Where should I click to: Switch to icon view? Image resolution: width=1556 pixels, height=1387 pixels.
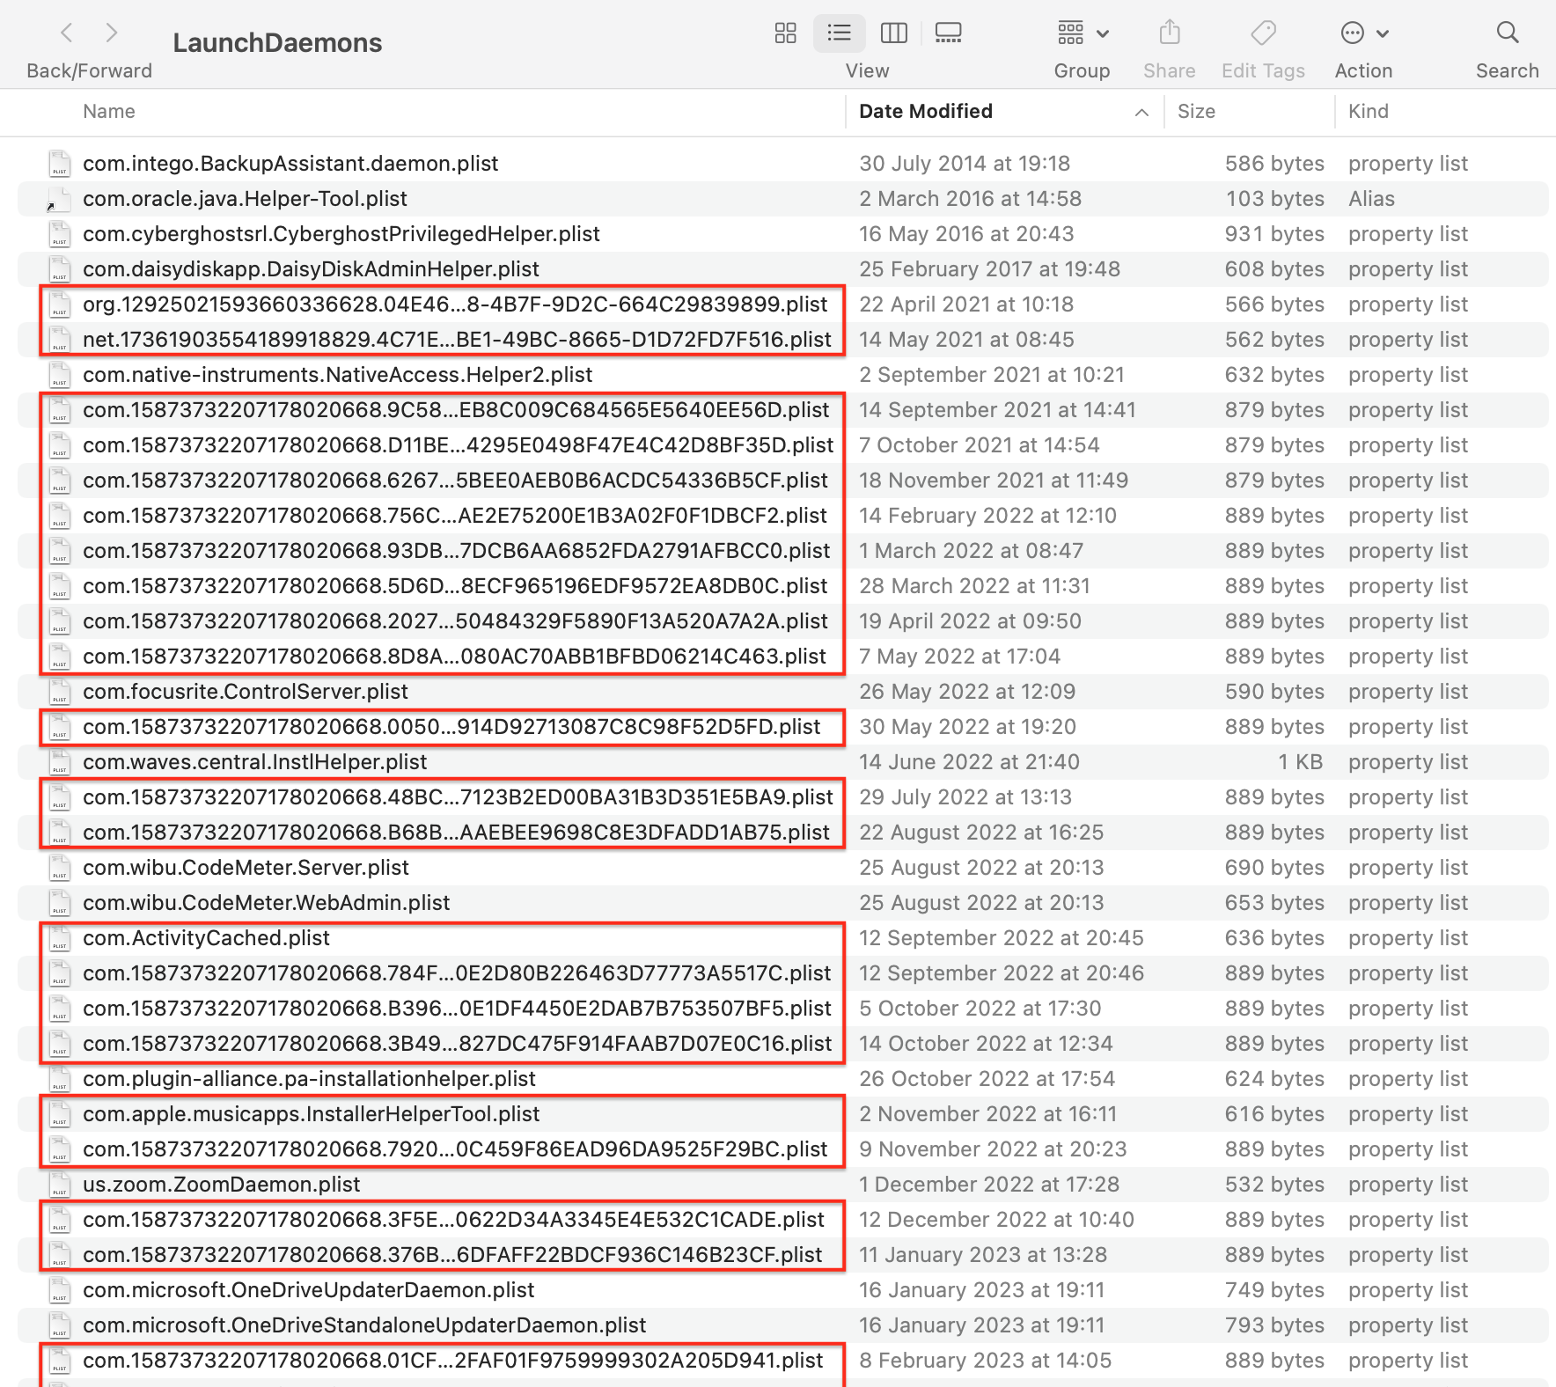(x=785, y=33)
